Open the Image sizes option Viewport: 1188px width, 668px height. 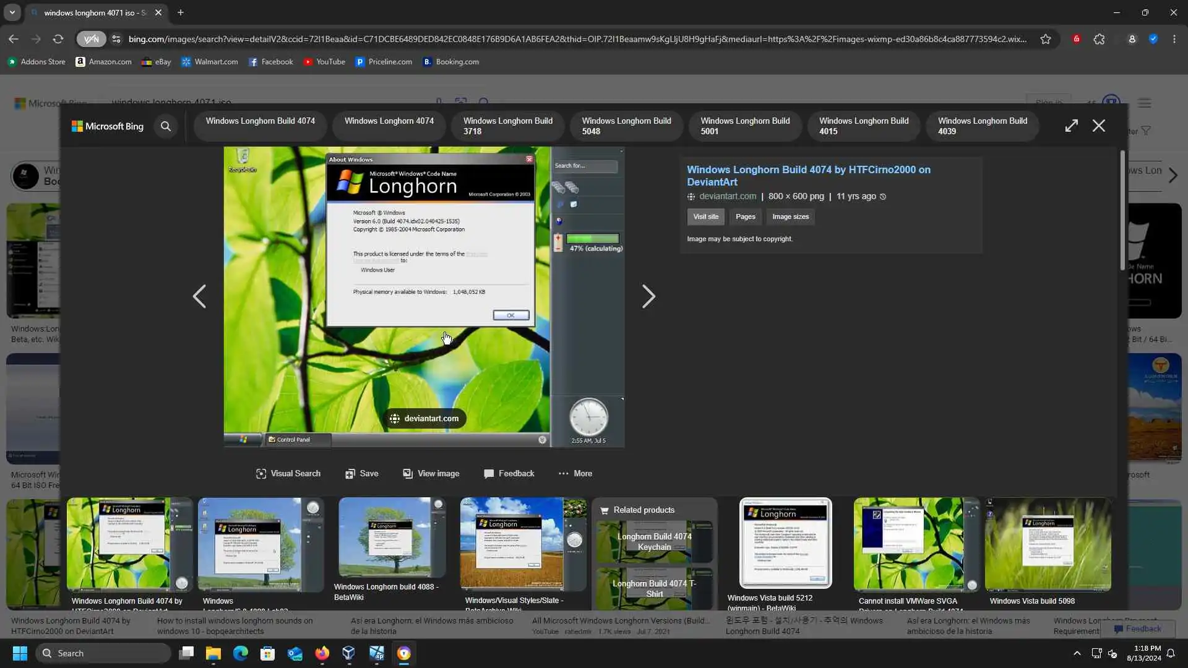click(x=790, y=216)
